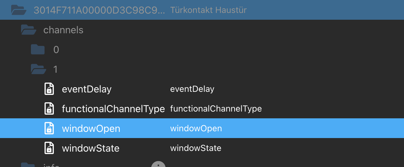Click the windowOpen locked file icon

coord(49,128)
